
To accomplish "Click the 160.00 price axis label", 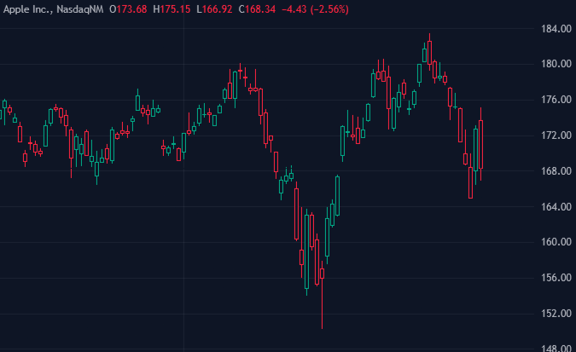I will pos(556,242).
